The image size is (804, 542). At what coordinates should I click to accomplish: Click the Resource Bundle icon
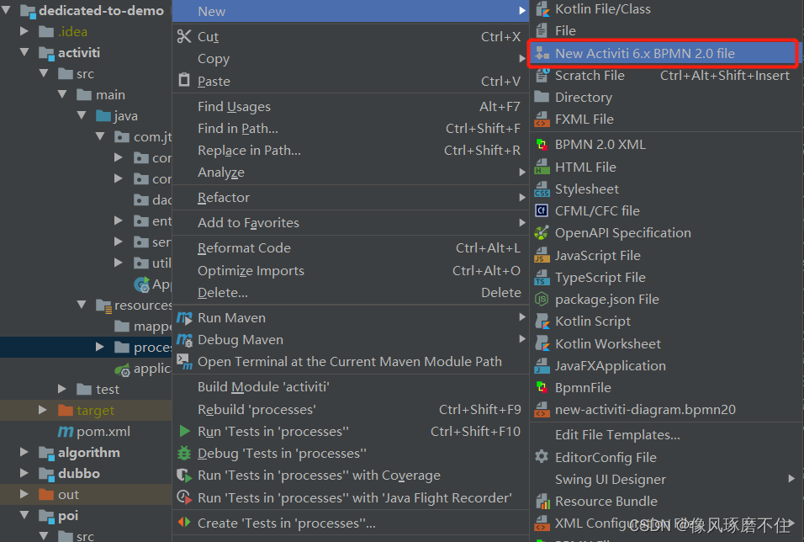(542, 501)
